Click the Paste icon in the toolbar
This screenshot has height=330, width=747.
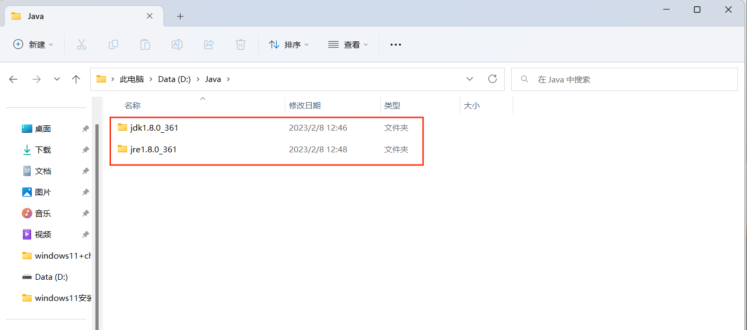tap(145, 44)
